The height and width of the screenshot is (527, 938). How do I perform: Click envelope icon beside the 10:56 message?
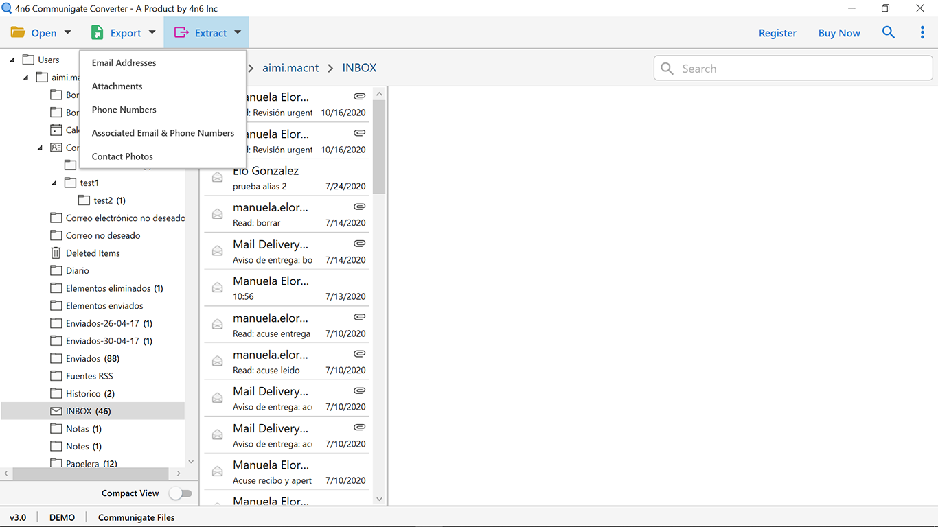[218, 288]
